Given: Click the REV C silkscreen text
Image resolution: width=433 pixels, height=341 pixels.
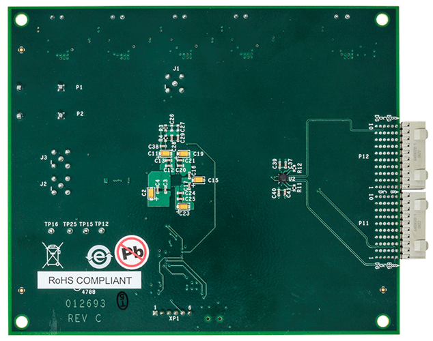Looking at the screenshot, I should (x=85, y=318).
